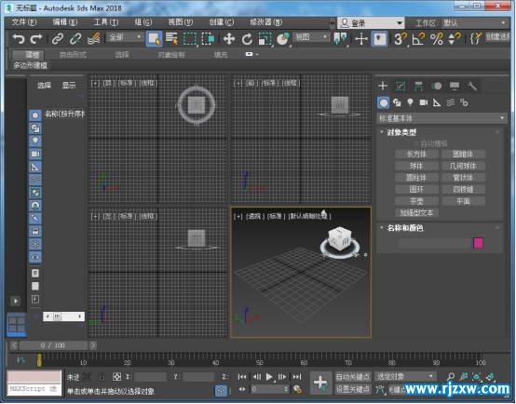Open the Standard Primitives category dropdown
Viewport: 516px width, 404px height.
click(x=441, y=118)
